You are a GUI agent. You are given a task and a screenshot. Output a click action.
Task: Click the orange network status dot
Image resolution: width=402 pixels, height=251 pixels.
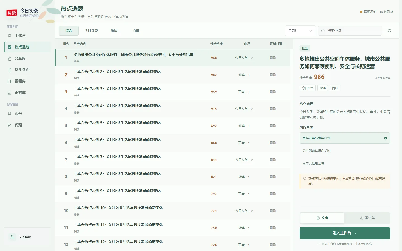click(x=361, y=12)
